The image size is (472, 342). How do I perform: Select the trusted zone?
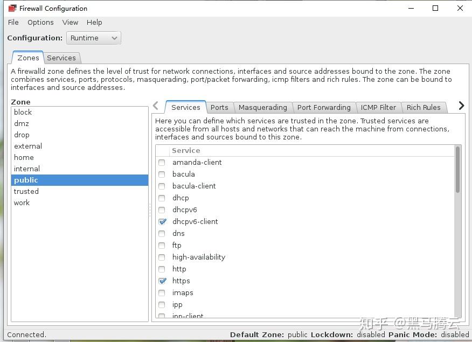pyautogui.click(x=80, y=191)
